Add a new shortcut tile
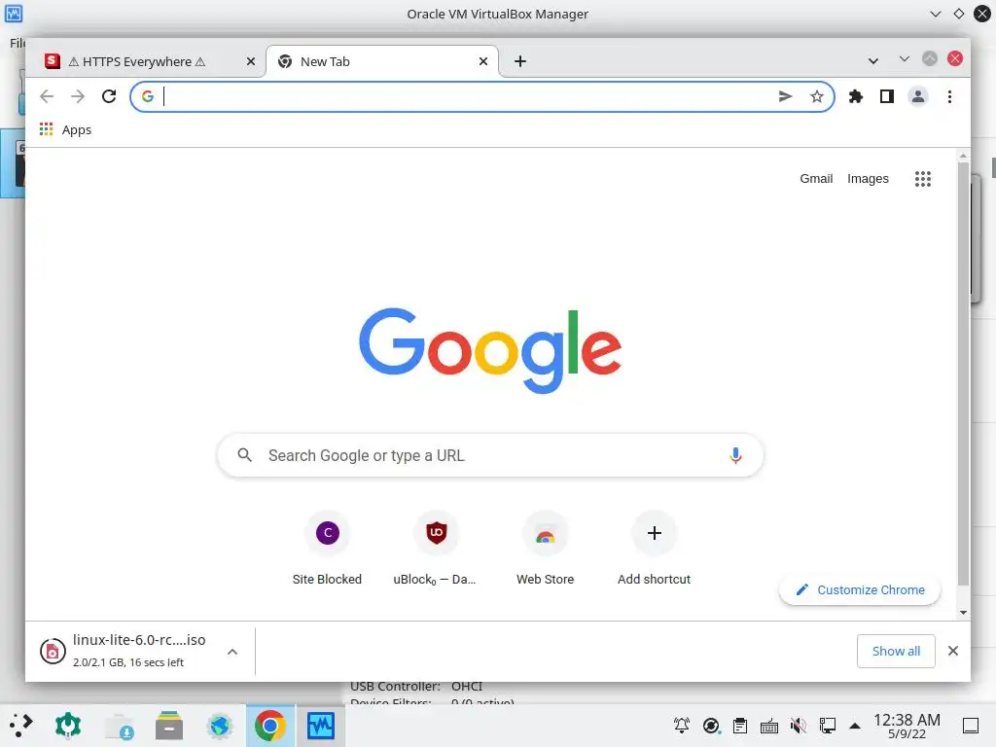The height and width of the screenshot is (747, 996). (x=655, y=550)
